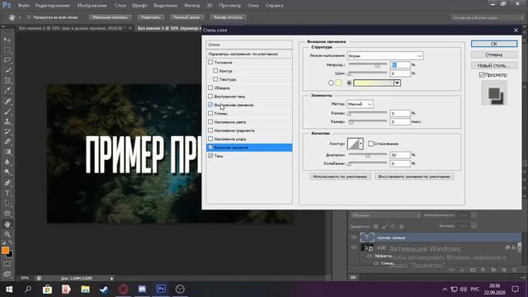The height and width of the screenshot is (297, 528).
Task: Open the Фильтр menu
Action: pyautogui.click(x=192, y=6)
